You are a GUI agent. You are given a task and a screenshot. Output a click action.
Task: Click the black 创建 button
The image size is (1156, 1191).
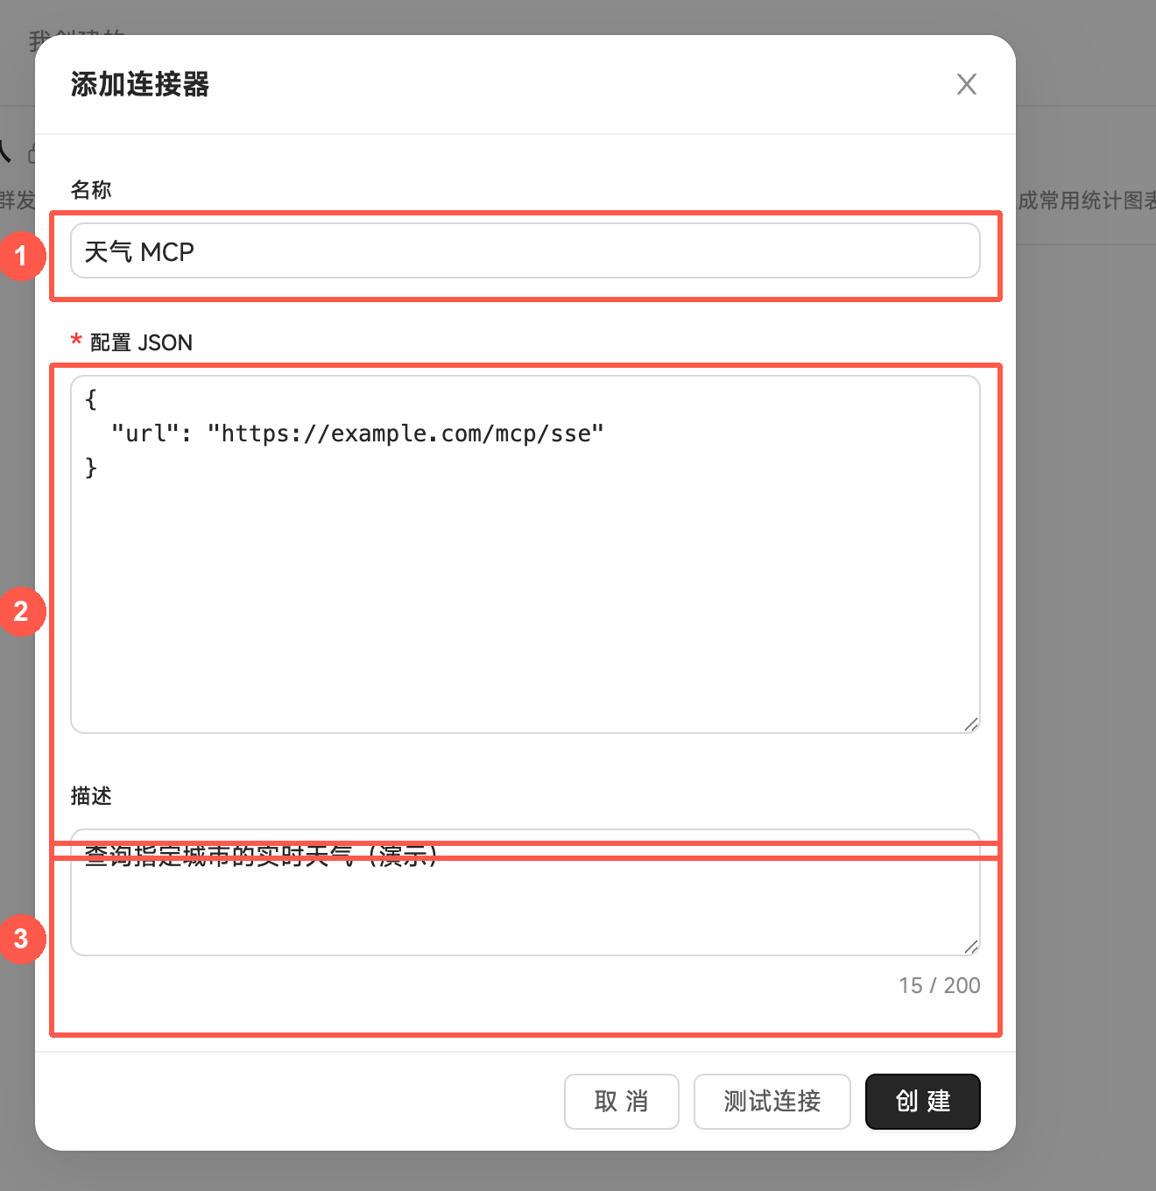[923, 1102]
